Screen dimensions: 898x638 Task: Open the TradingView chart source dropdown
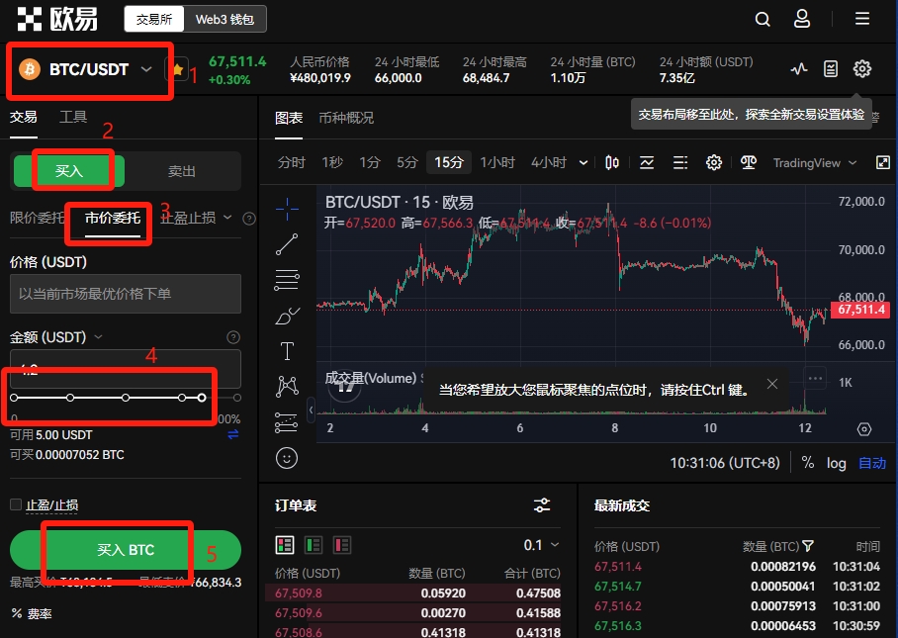coord(815,163)
